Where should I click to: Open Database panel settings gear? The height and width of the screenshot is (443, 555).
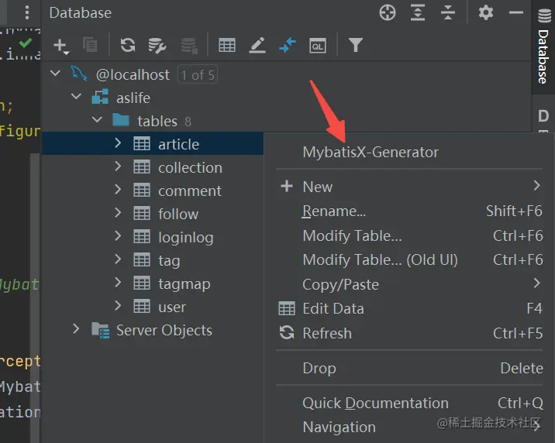tap(485, 12)
